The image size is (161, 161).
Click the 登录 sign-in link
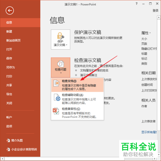[x=156, y=11]
